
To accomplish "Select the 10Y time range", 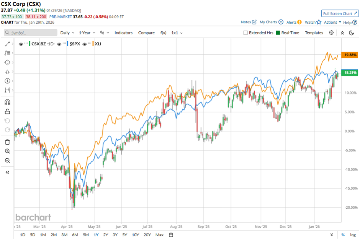I will pyautogui.click(x=136, y=235).
